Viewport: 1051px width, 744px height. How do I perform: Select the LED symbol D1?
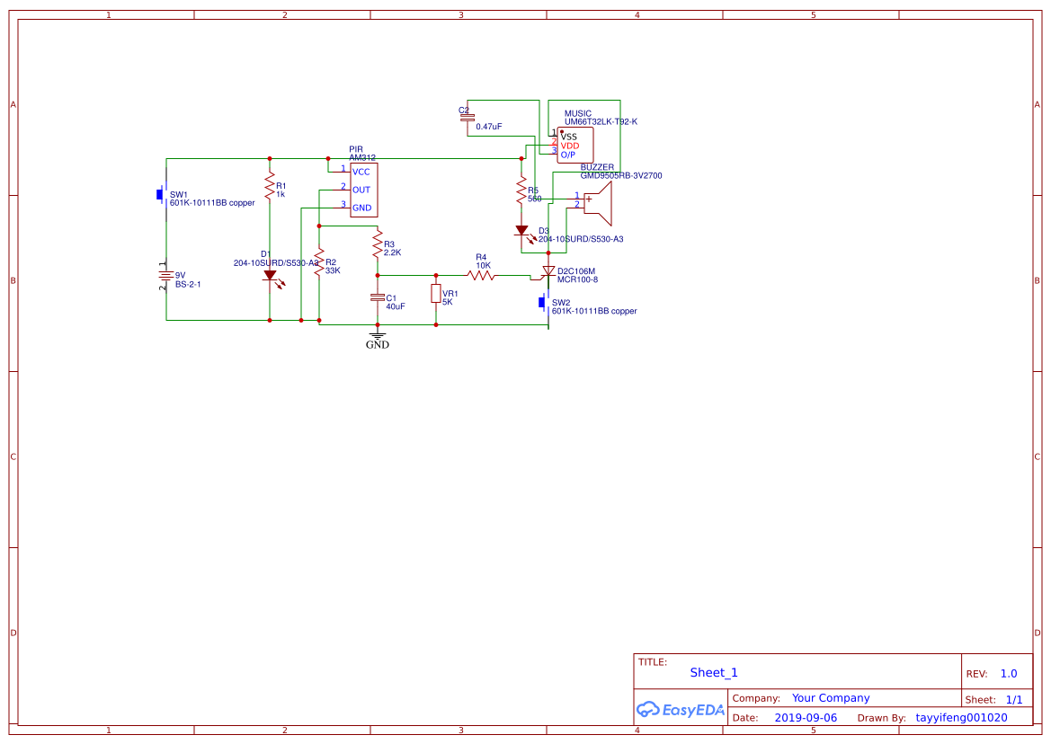(x=272, y=274)
